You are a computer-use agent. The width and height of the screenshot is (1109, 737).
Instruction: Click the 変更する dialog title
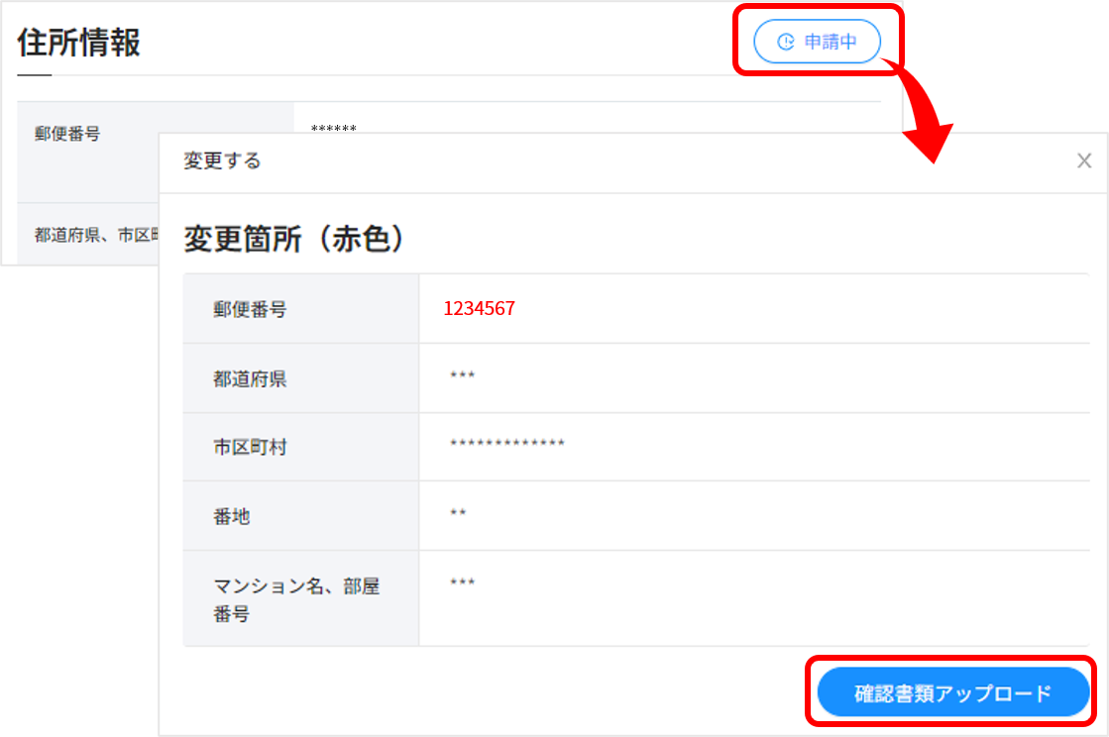click(222, 161)
